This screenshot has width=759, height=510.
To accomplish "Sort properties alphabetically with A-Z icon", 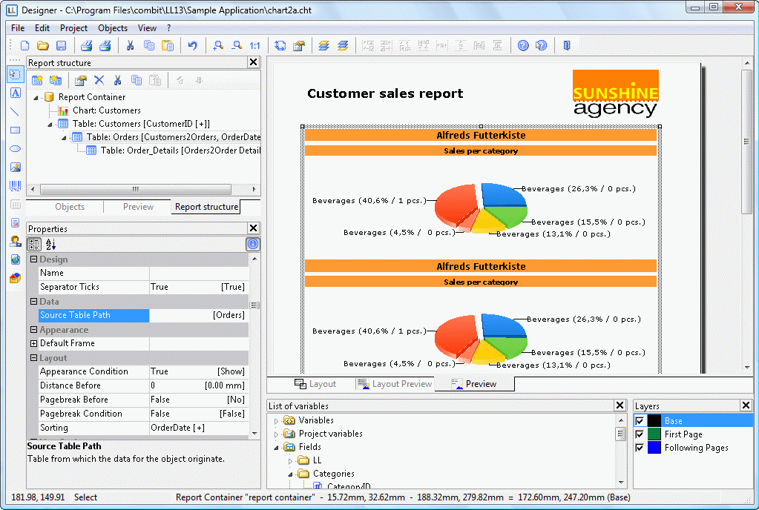I will coord(50,244).
